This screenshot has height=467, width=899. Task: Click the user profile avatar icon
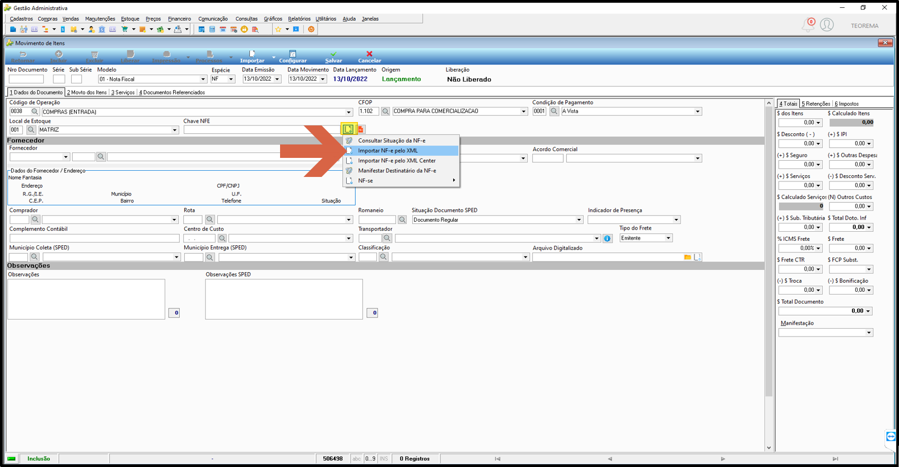tap(827, 25)
